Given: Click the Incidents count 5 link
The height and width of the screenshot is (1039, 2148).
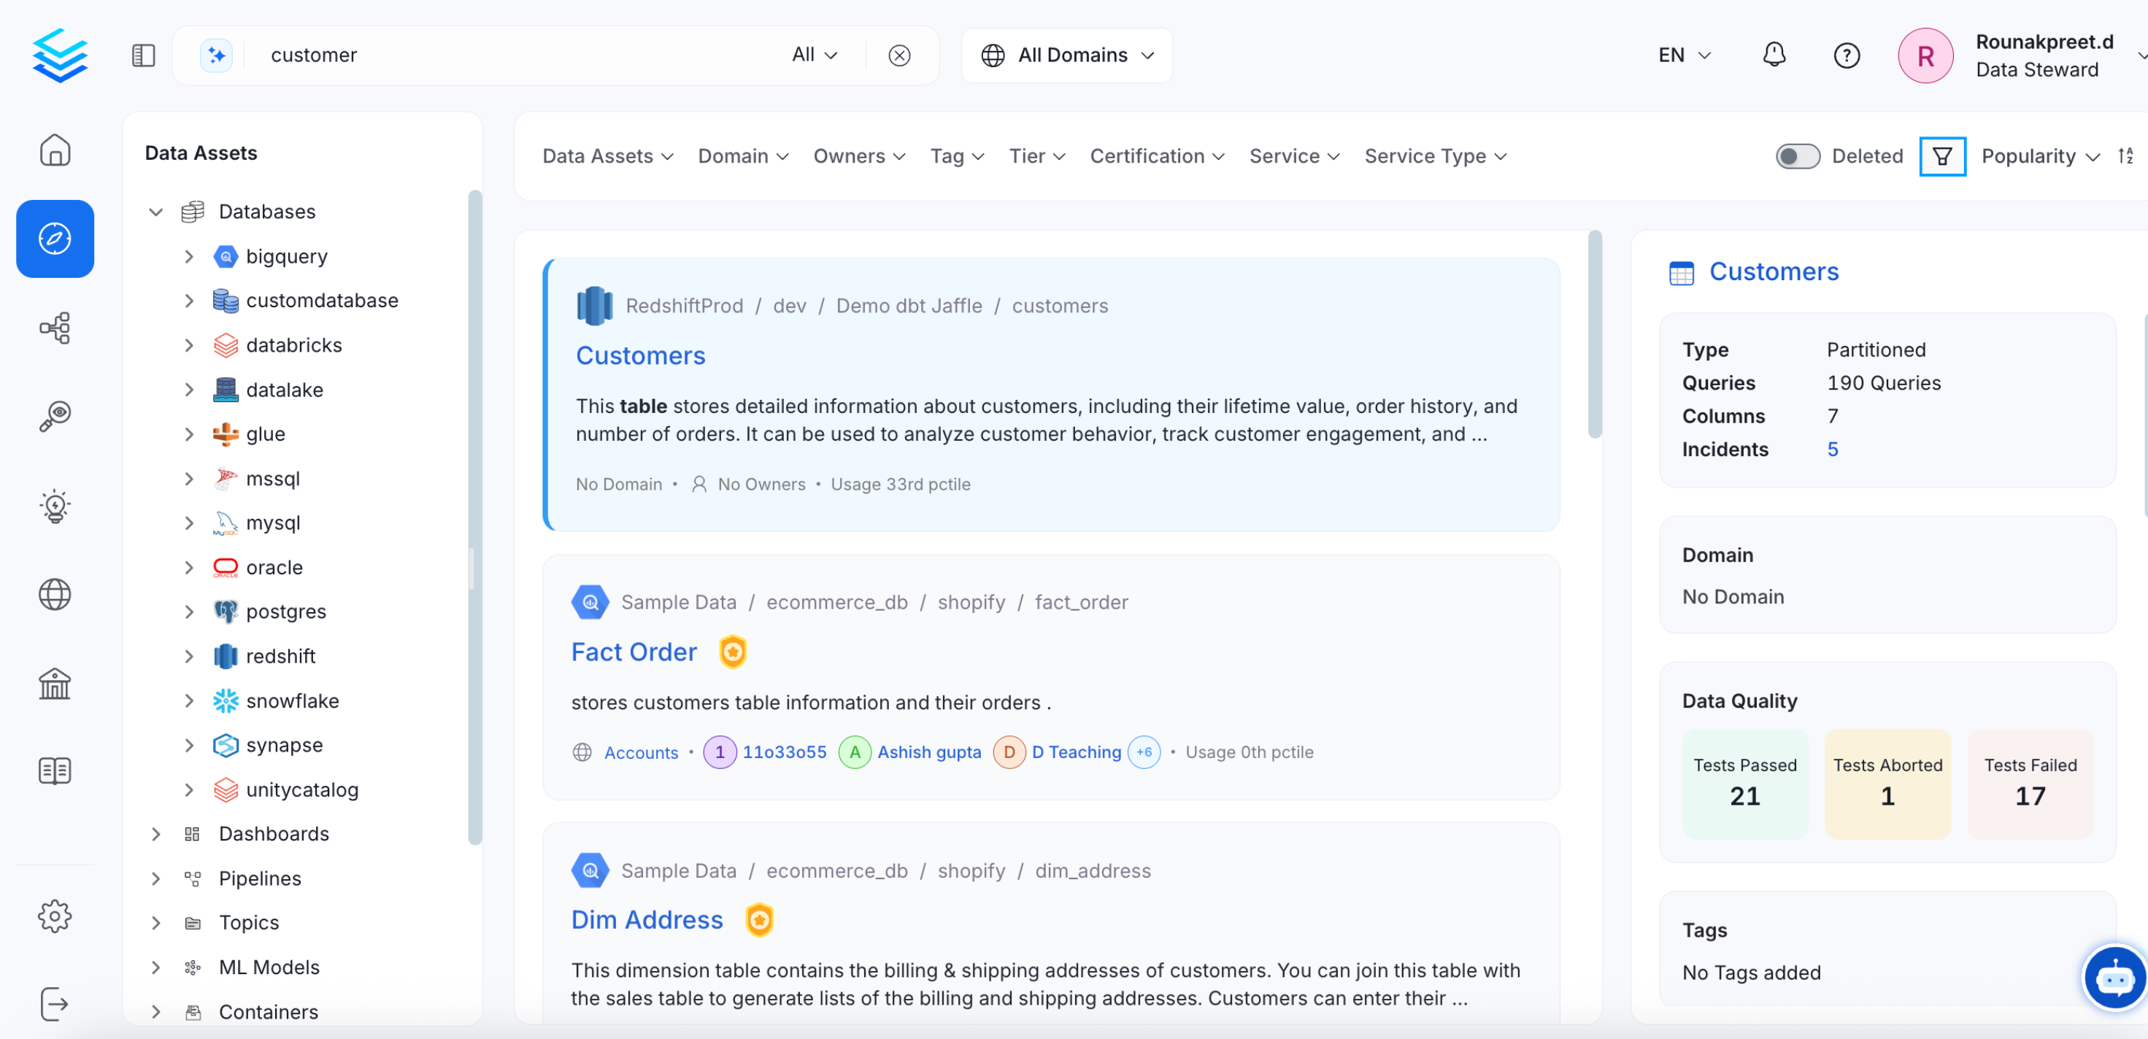Looking at the screenshot, I should coord(1832,449).
